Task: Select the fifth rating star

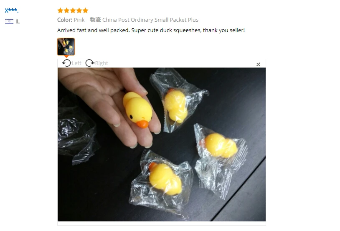Action: click(86, 10)
